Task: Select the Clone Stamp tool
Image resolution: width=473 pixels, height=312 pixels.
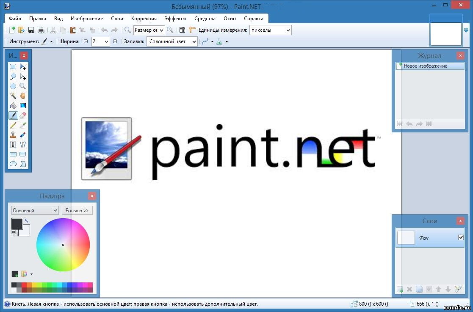Action: 13,135
